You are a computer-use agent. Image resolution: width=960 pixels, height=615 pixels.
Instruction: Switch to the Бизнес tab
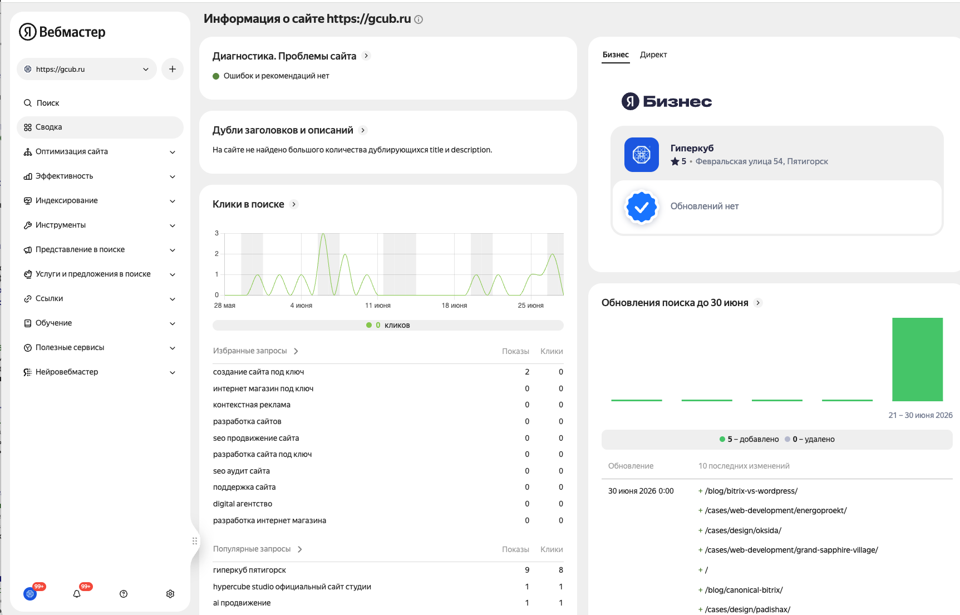616,55
